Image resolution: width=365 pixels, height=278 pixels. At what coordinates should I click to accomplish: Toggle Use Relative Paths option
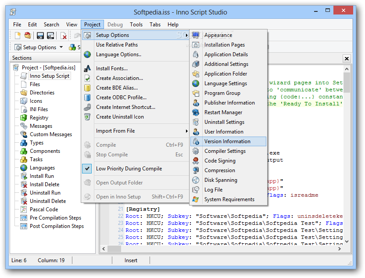117,45
